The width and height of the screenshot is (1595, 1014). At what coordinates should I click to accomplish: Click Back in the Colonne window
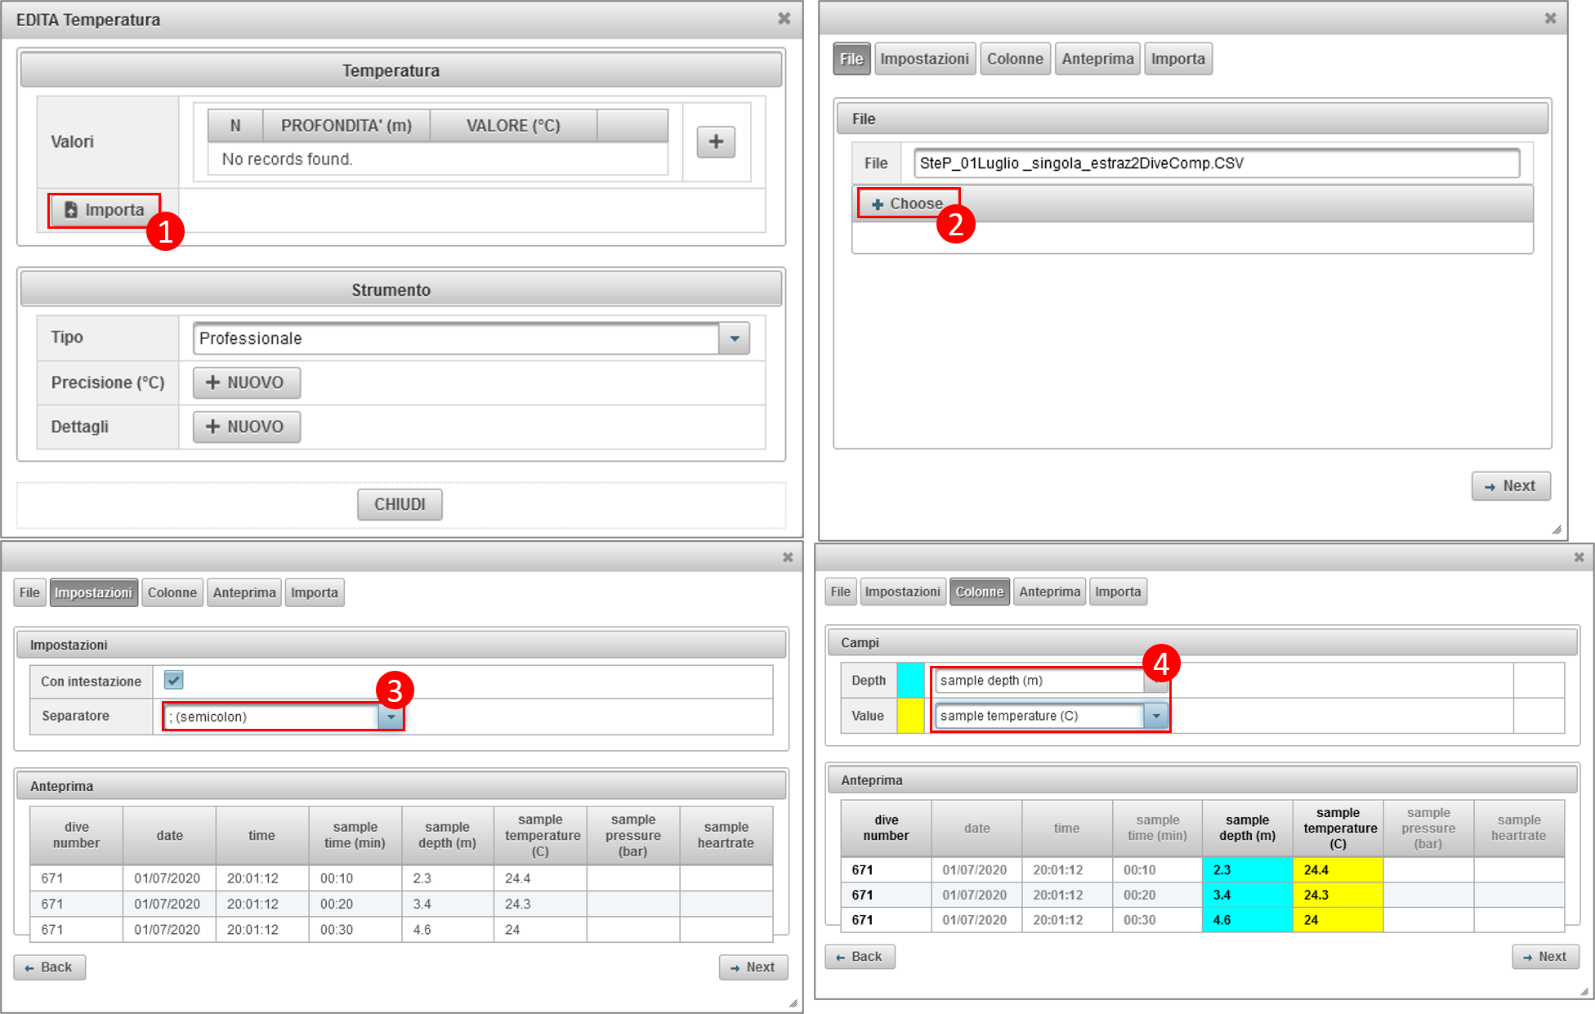pos(860,957)
